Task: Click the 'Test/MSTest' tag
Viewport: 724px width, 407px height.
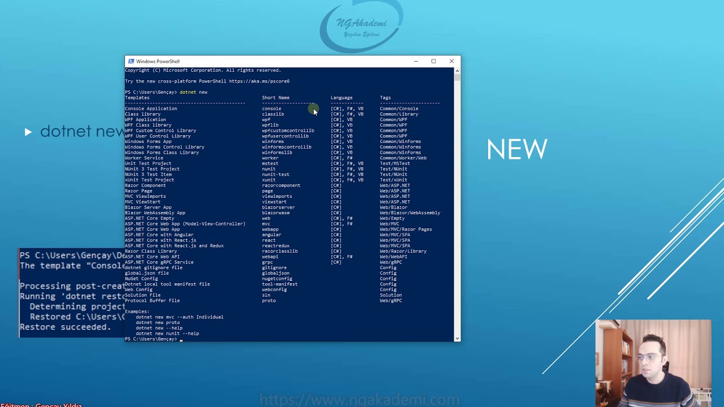Action: pos(395,163)
